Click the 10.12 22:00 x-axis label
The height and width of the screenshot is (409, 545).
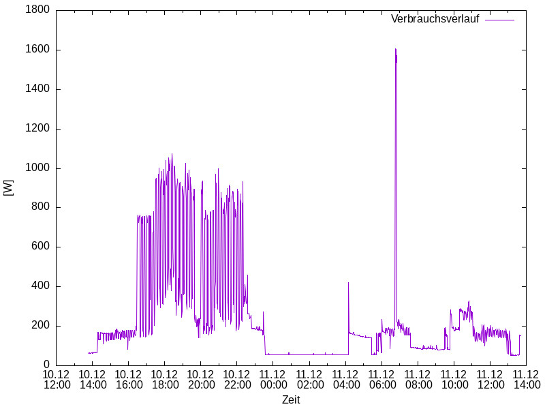coord(237,380)
